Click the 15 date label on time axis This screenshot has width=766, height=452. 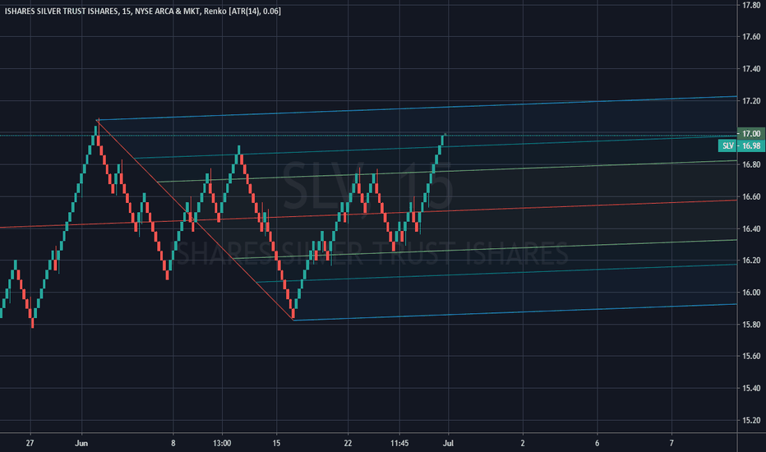pos(276,443)
